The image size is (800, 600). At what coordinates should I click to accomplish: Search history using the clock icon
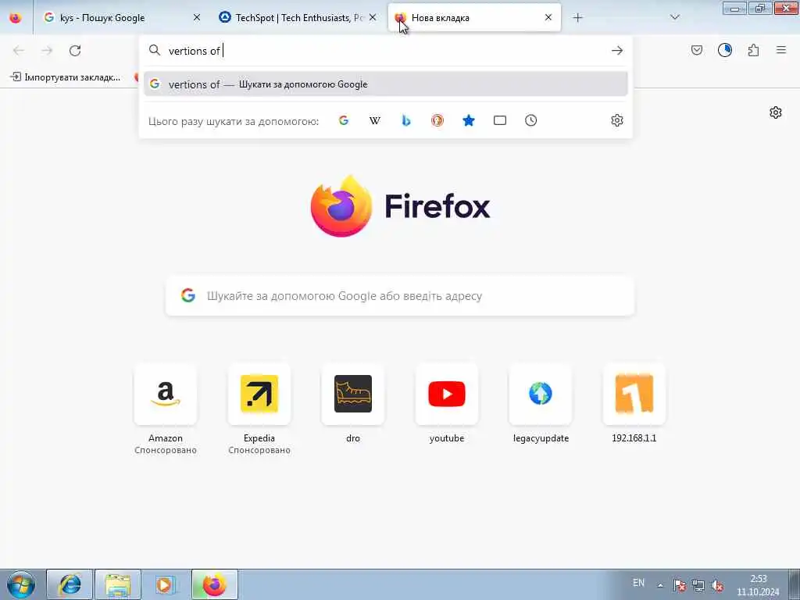pyautogui.click(x=530, y=120)
